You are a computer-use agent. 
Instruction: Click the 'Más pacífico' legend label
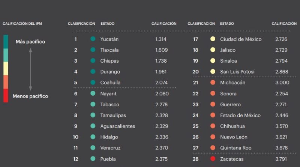(30, 42)
